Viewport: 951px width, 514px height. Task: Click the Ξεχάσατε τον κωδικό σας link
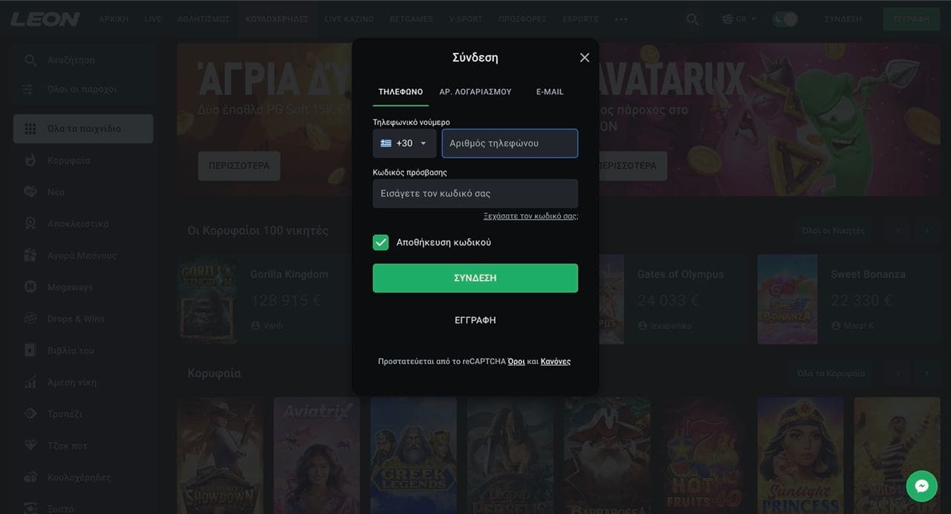coord(530,216)
